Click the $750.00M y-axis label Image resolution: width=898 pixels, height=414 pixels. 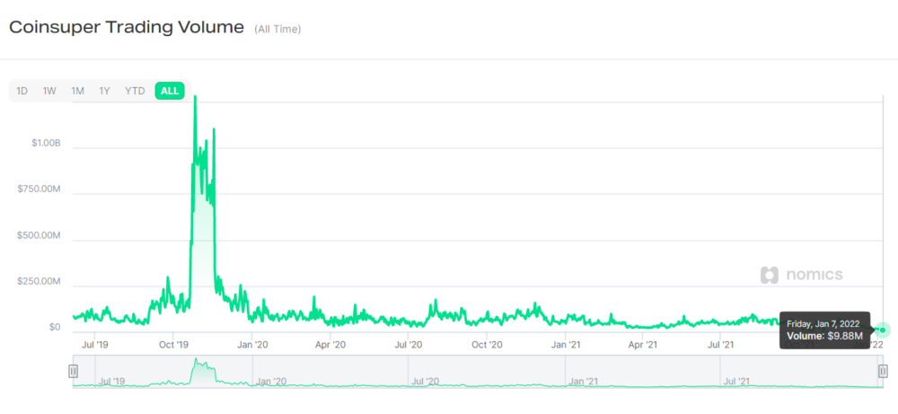(x=39, y=189)
